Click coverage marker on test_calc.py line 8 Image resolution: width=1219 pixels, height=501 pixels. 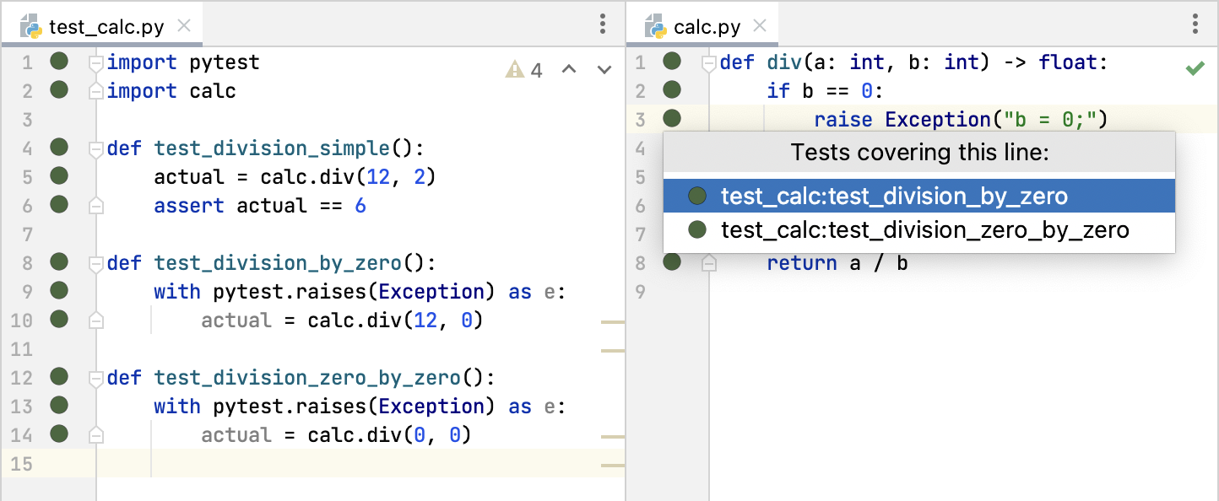59,261
